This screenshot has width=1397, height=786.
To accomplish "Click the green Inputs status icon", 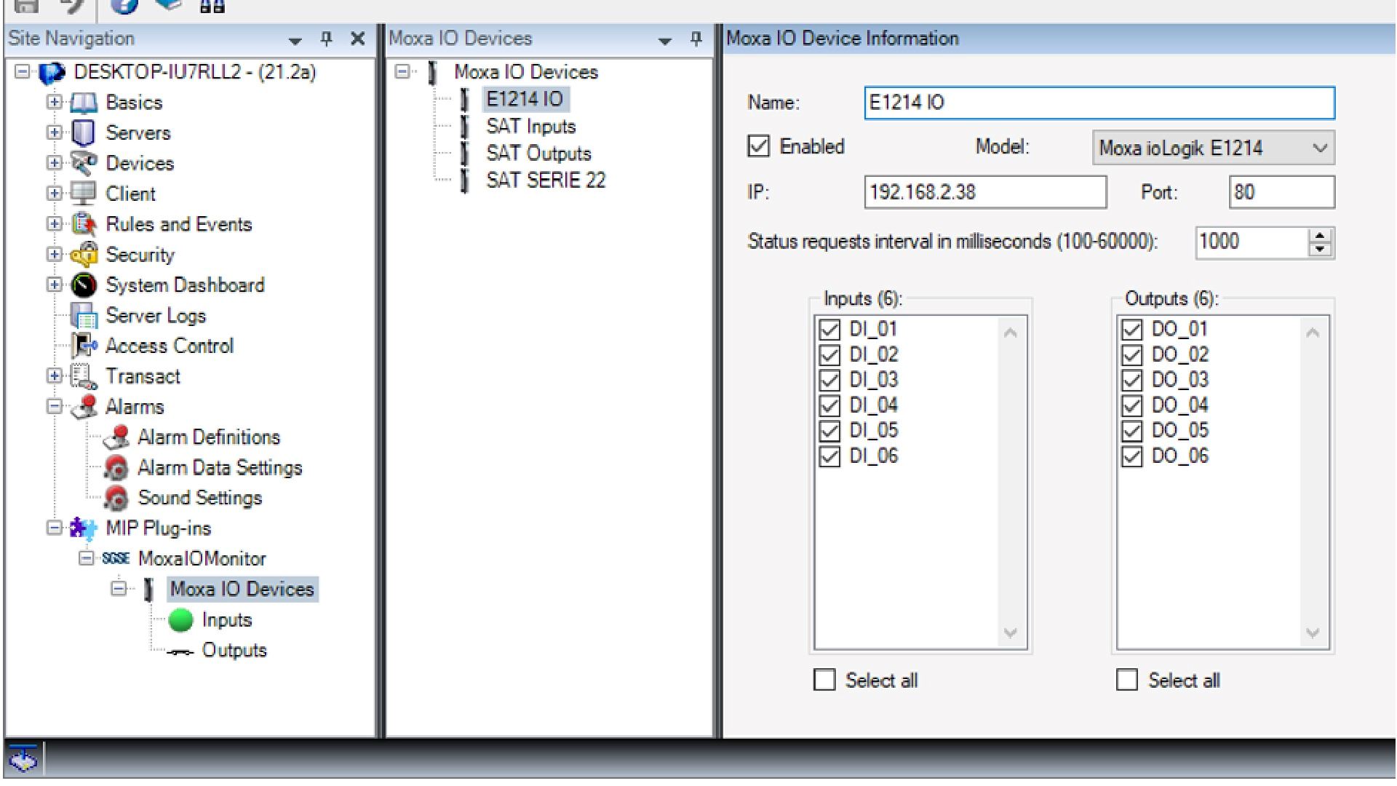I will pos(180,620).
